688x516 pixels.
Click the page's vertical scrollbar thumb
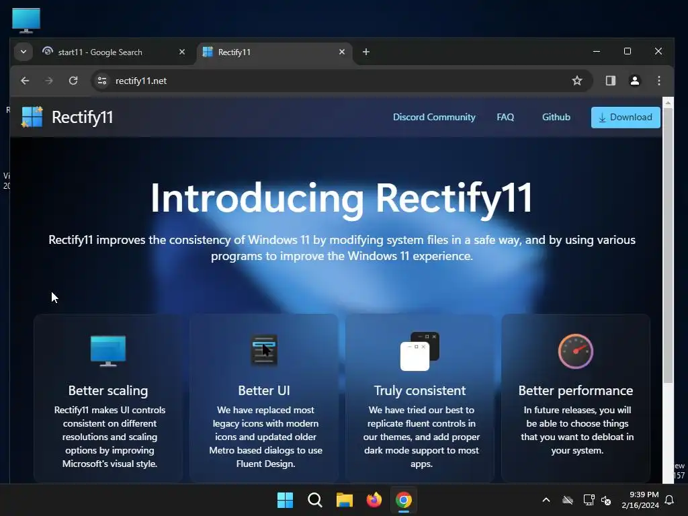click(x=668, y=246)
